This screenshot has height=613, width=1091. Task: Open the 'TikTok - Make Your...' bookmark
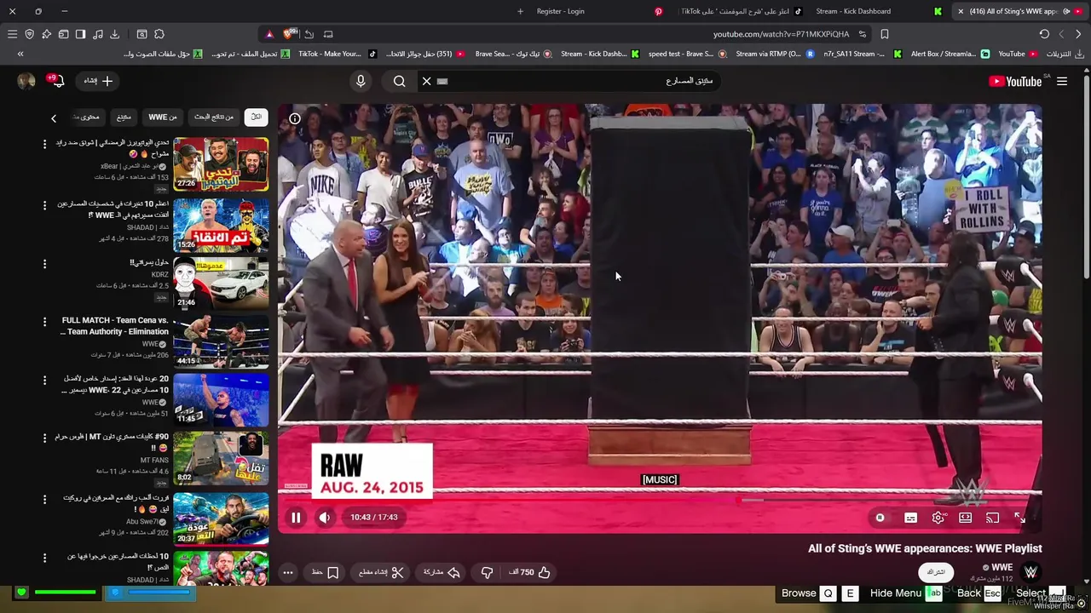coord(337,54)
